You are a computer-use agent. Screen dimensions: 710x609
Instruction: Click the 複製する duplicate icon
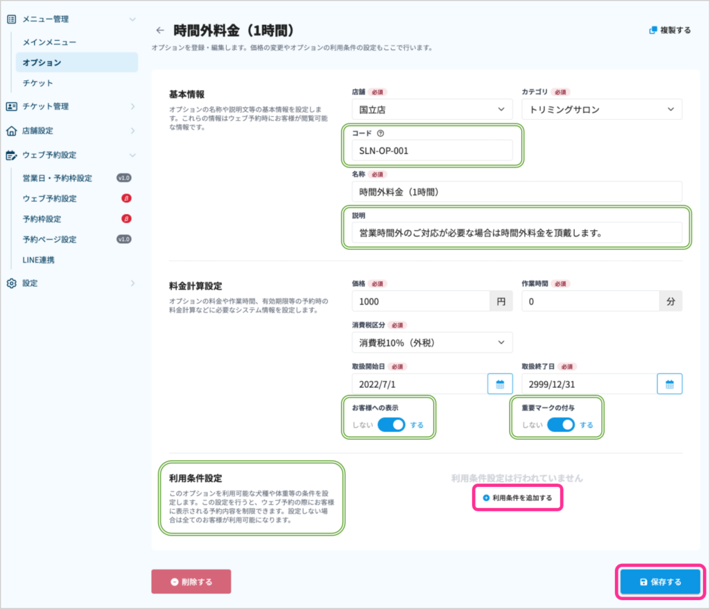(652, 30)
